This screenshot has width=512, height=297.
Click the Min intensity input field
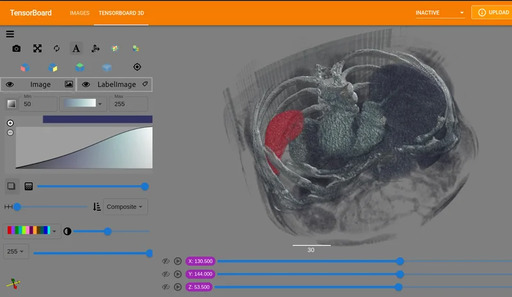38,104
